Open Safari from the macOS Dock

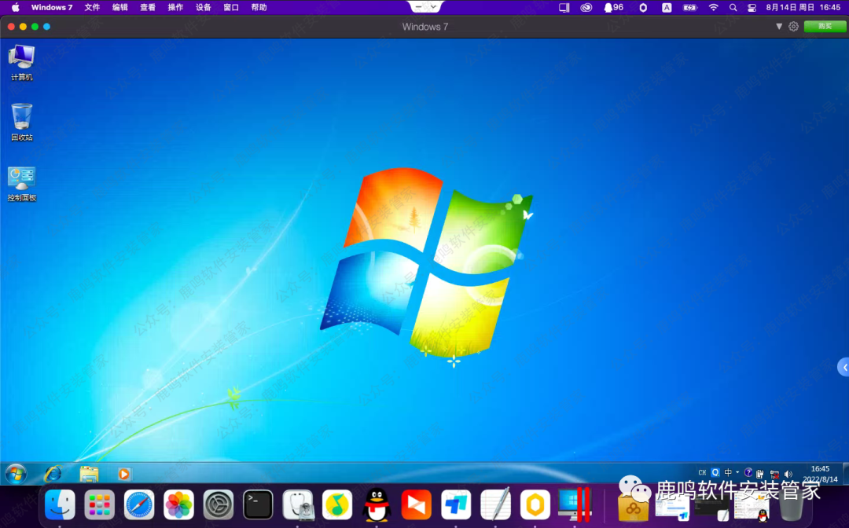tap(139, 504)
